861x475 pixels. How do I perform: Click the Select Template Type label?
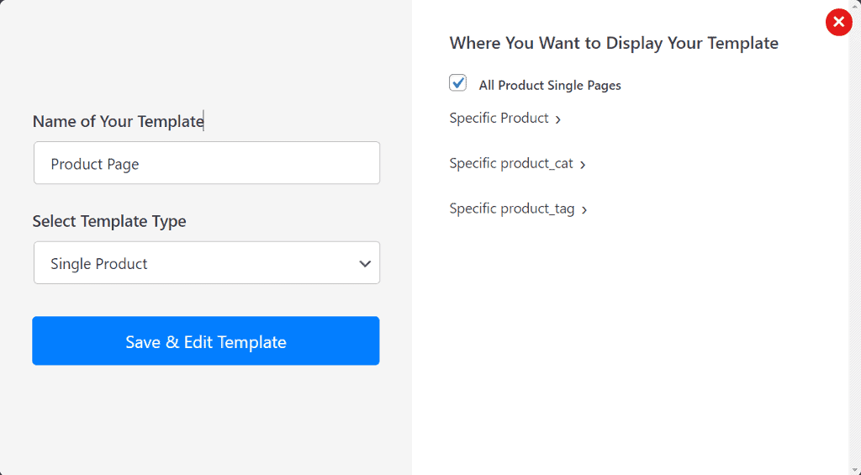[109, 222]
